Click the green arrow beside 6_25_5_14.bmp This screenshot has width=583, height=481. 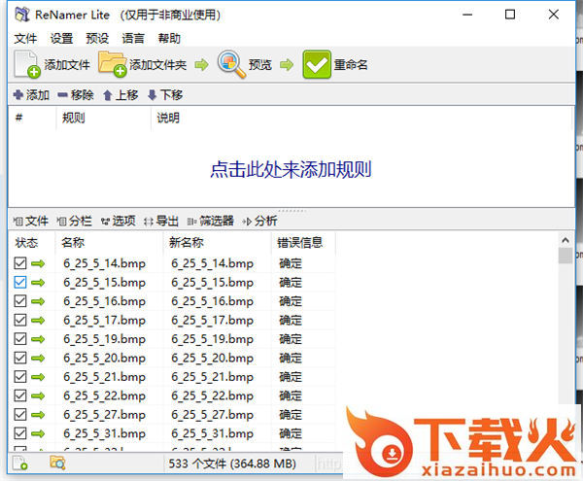(x=38, y=263)
